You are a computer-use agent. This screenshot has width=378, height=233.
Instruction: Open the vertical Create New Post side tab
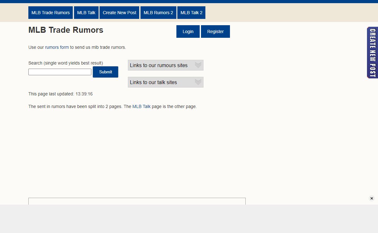coord(372,53)
